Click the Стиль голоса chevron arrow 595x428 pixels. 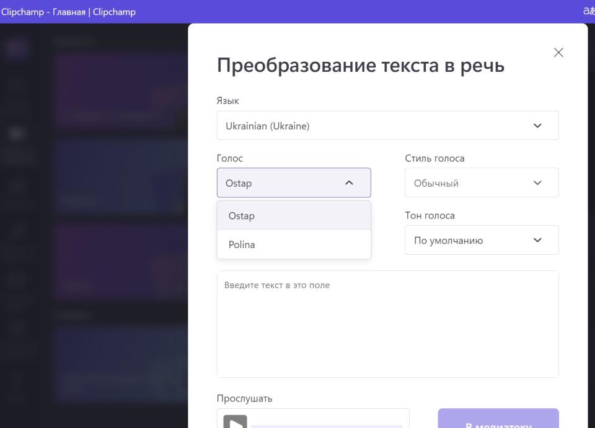537,183
